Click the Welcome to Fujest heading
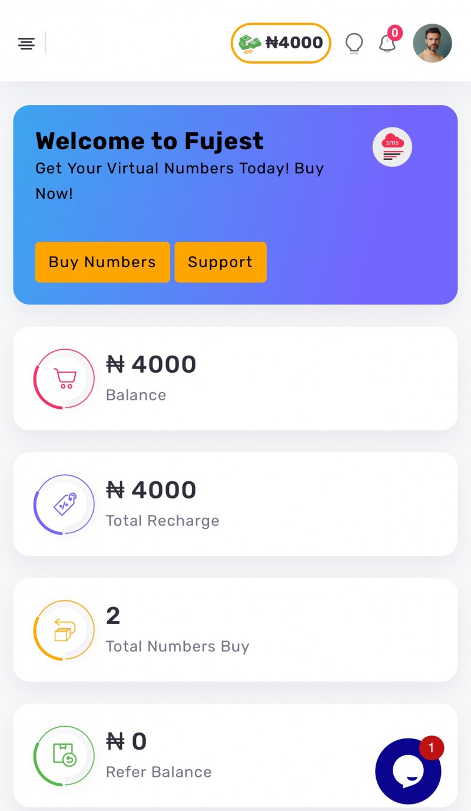Image resolution: width=471 pixels, height=811 pixels. tap(150, 142)
